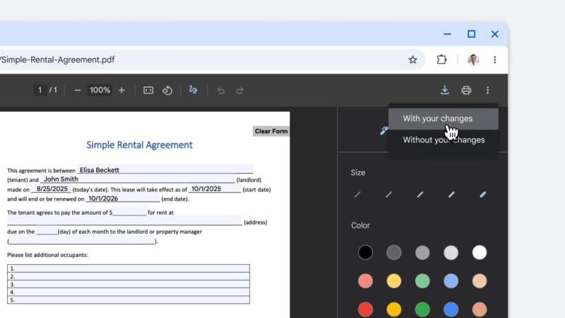Viewport: 565px width, 318px height.
Task: Choose download With your changes
Action: [444, 119]
